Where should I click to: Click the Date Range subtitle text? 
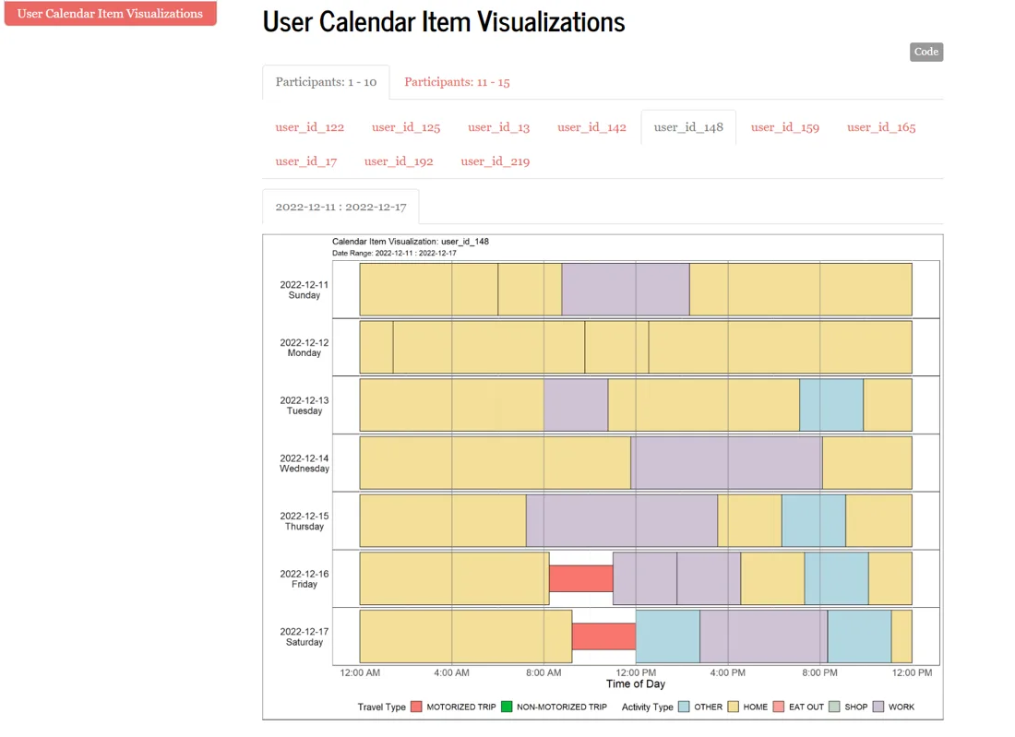pyautogui.click(x=394, y=253)
